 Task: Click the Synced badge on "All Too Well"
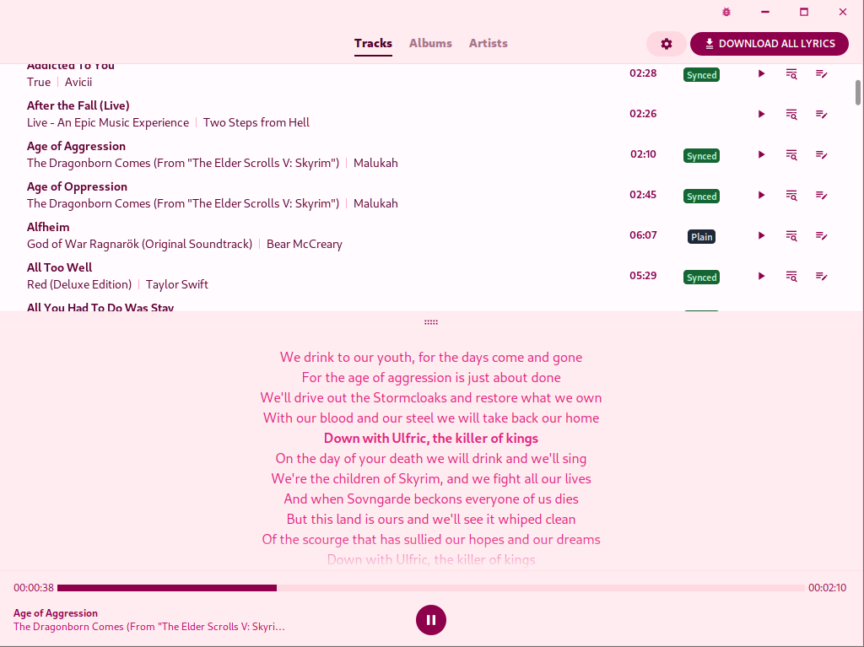701,277
